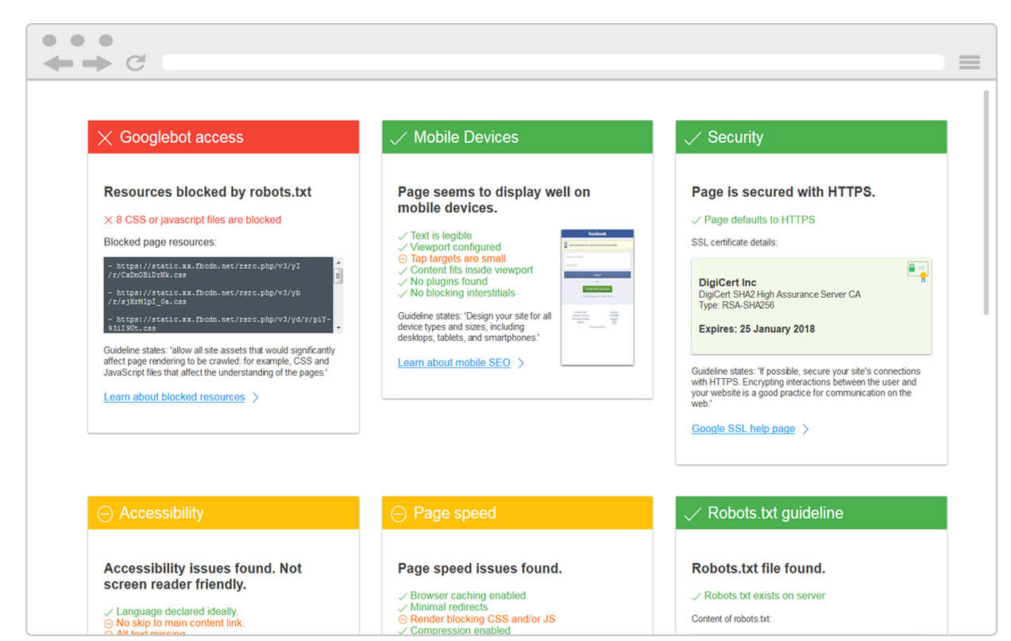Click 'Type: RSA-SHA256' text

[x=736, y=306]
